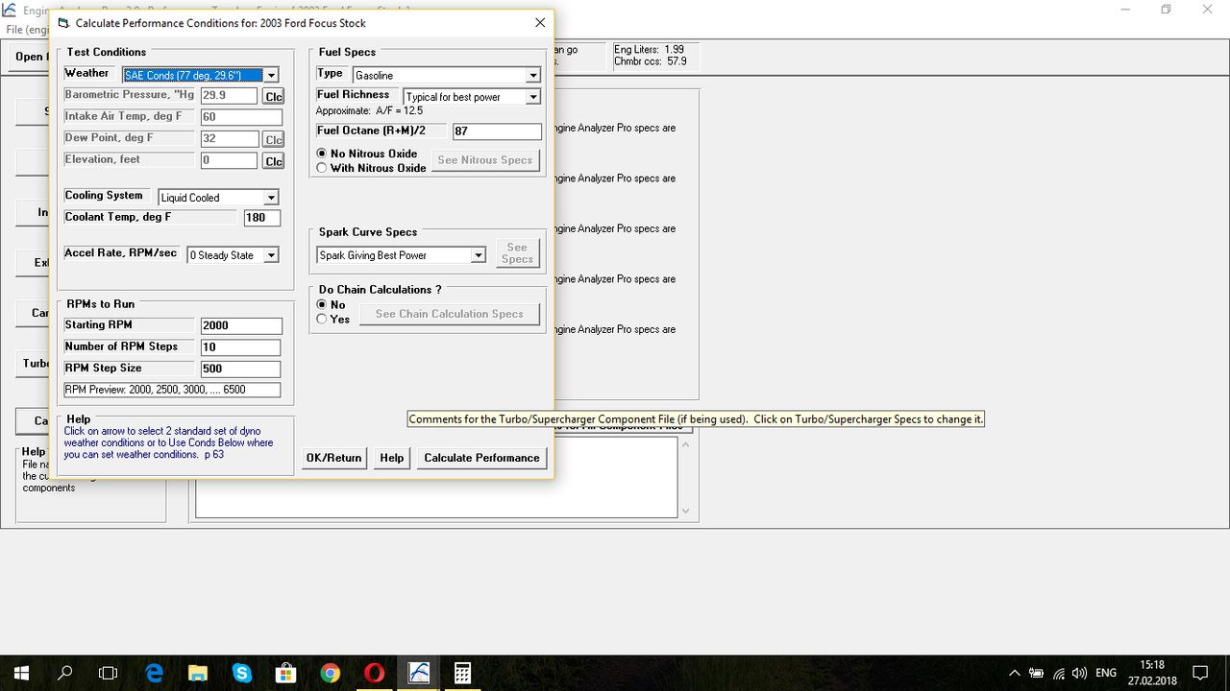Click the Dew Point value field
Viewport: 1230px width, 691px height.
pos(229,139)
